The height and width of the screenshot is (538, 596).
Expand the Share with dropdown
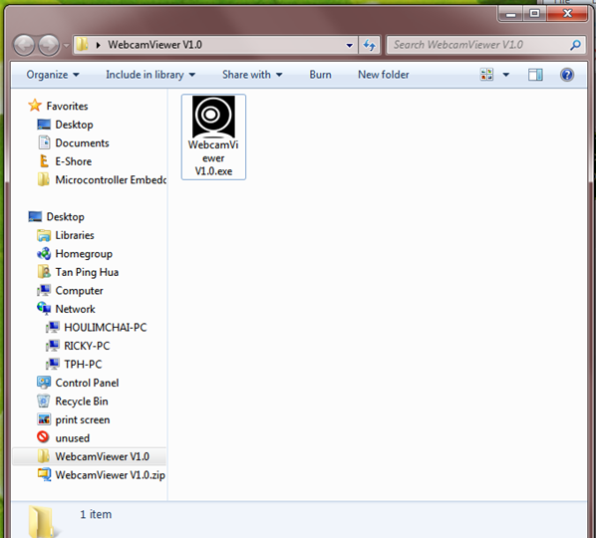pyautogui.click(x=252, y=75)
